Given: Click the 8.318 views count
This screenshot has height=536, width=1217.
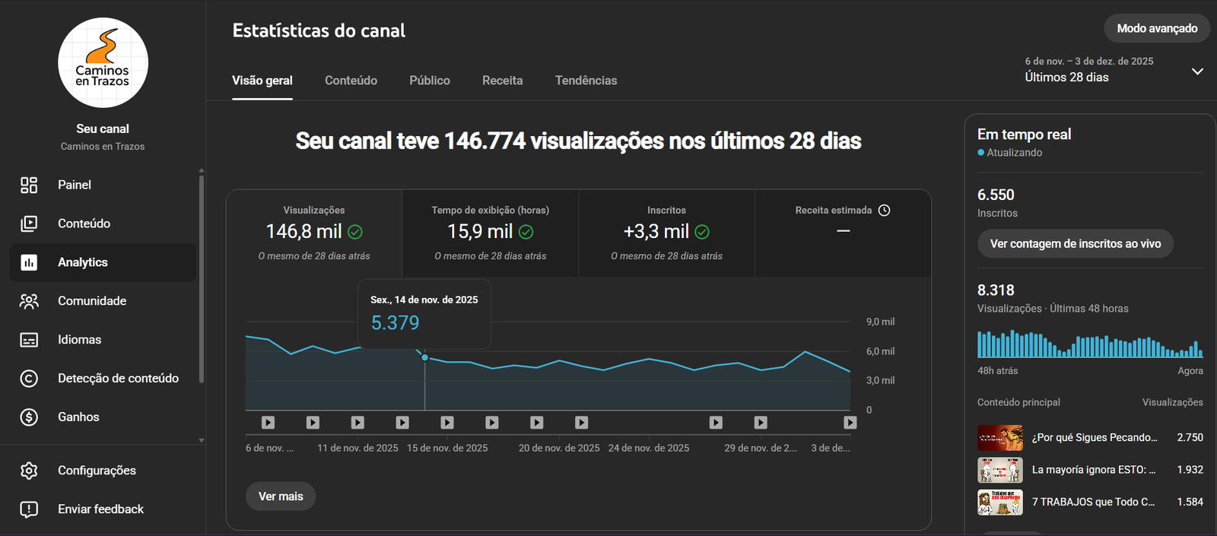Looking at the screenshot, I should [996, 290].
